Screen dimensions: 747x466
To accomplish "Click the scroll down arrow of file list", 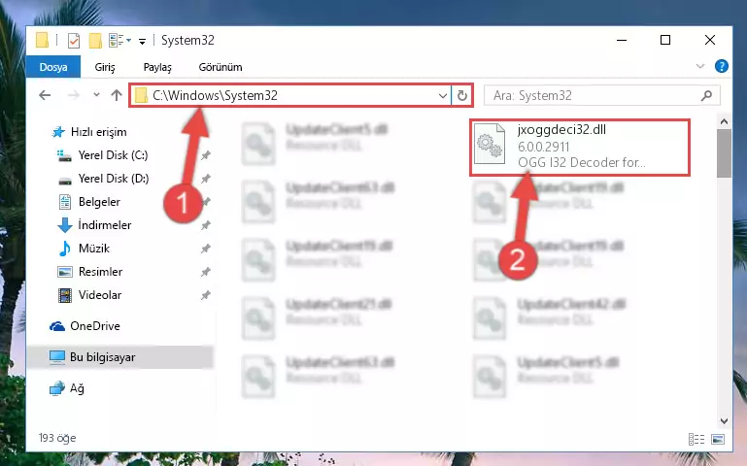I will [x=724, y=420].
